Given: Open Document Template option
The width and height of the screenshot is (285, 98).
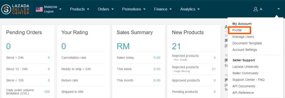Looking at the screenshot, I should [247, 43].
